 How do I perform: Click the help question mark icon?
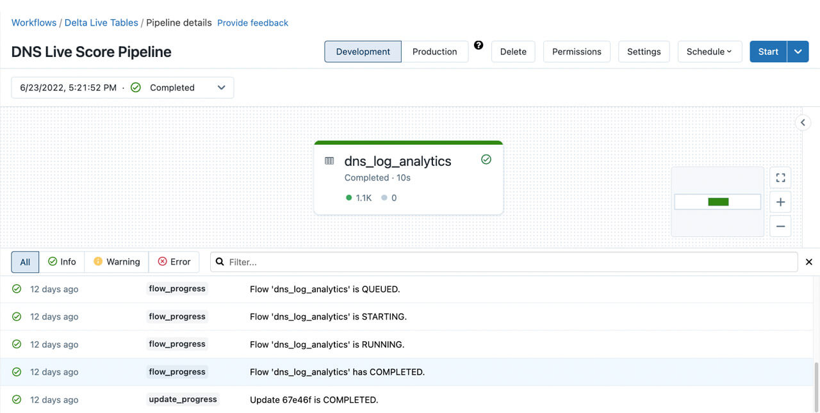tap(479, 45)
